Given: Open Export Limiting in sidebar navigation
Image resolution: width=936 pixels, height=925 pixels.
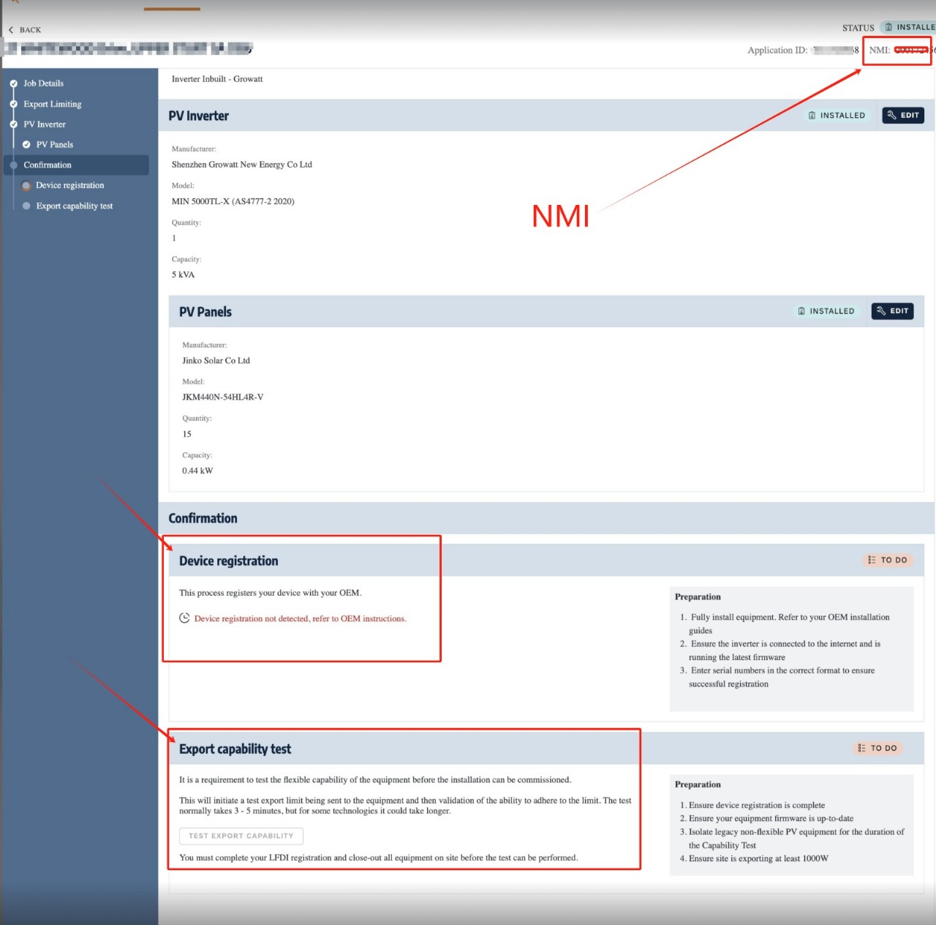Looking at the screenshot, I should pos(52,104).
